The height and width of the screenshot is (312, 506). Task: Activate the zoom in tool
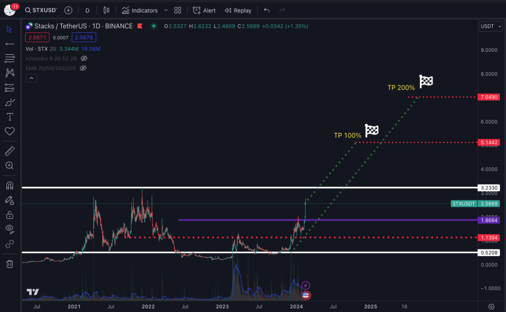tap(9, 166)
